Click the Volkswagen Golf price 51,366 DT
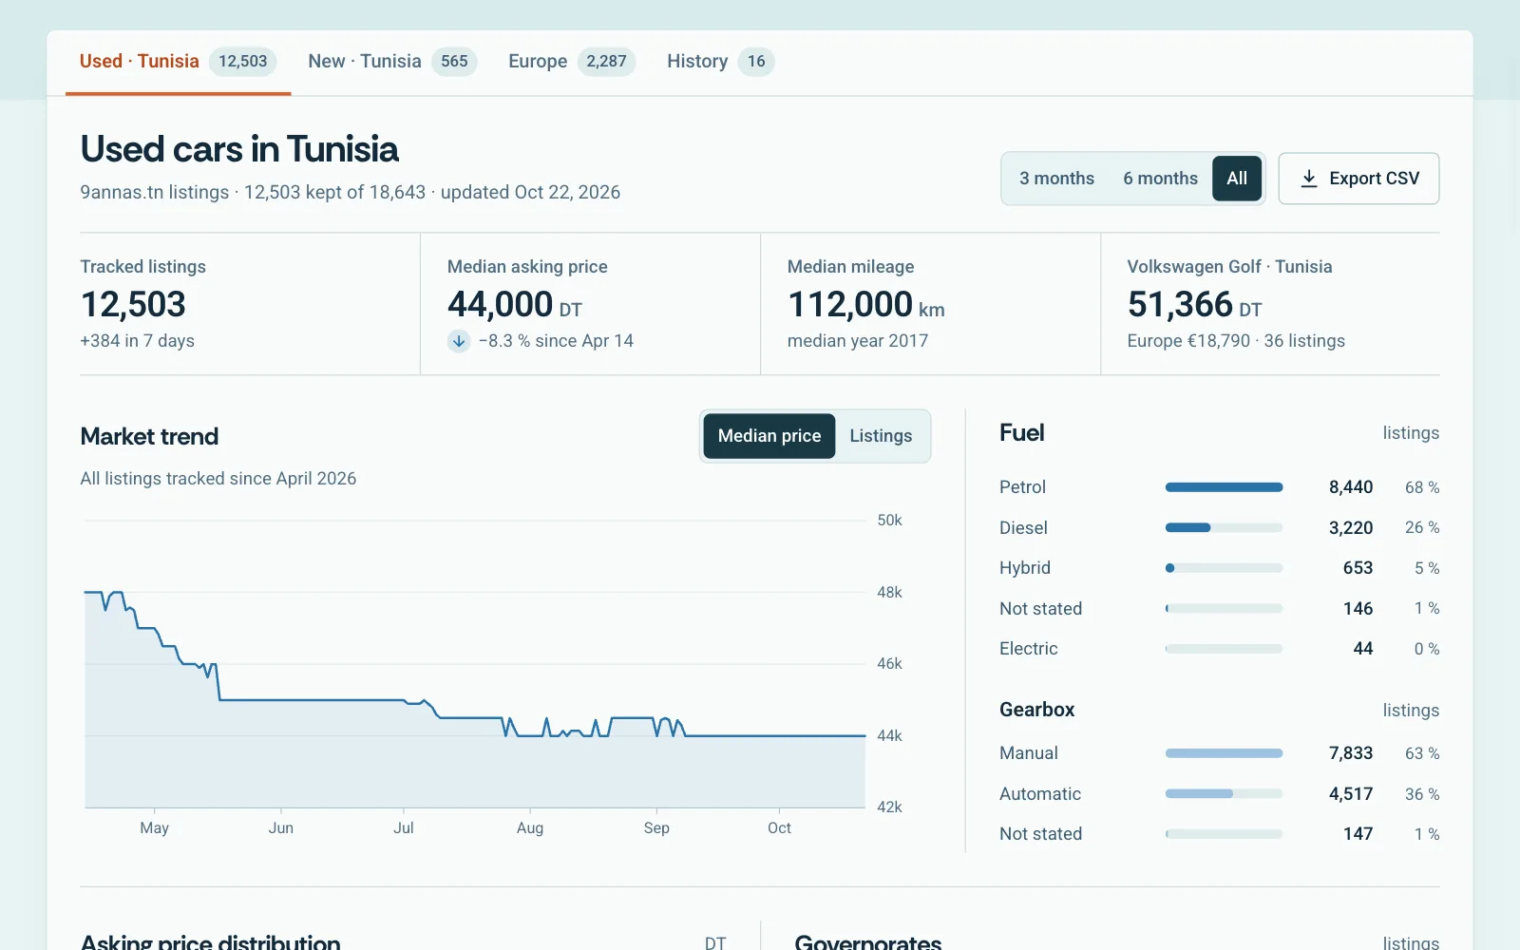This screenshot has height=950, width=1520. tap(1194, 305)
